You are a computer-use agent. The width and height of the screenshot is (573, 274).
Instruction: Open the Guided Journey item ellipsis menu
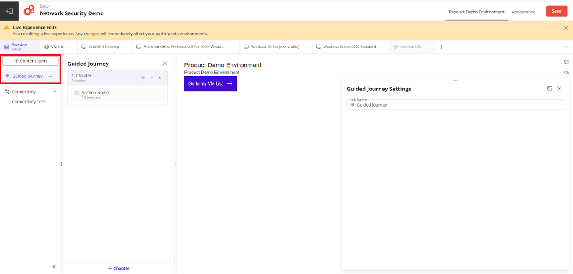(50, 76)
